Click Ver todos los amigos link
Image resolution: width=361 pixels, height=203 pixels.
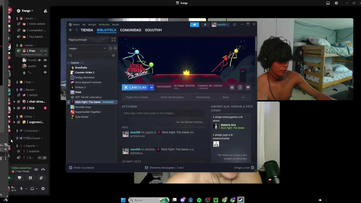tap(232, 157)
